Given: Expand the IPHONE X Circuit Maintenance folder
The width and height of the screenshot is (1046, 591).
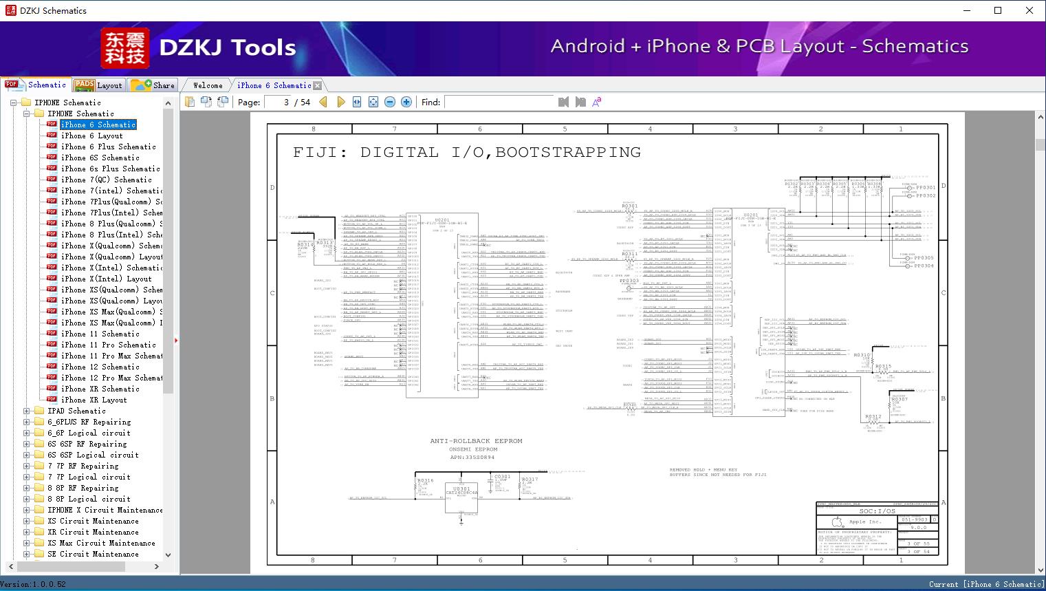Looking at the screenshot, I should (x=27, y=510).
